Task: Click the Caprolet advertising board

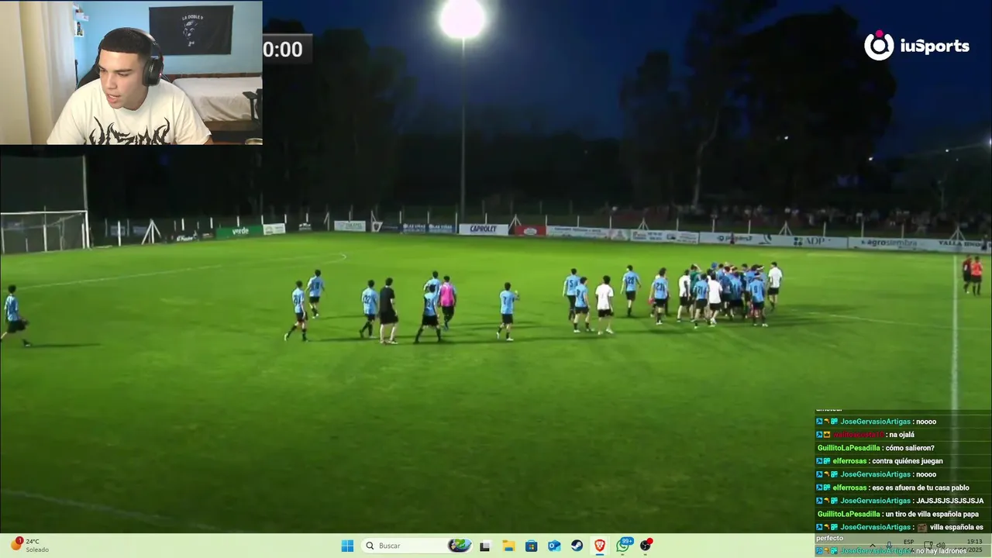Action: pos(484,229)
